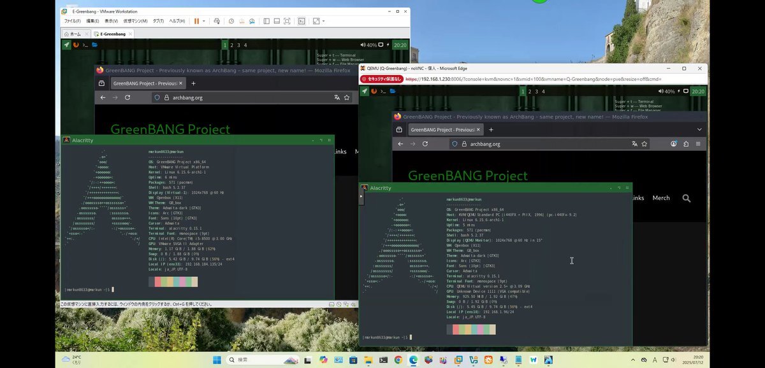765x368 pixels.
Task: Select GreenBANG Project tab in QEMU guest Firefox
Action: pyautogui.click(x=446, y=129)
